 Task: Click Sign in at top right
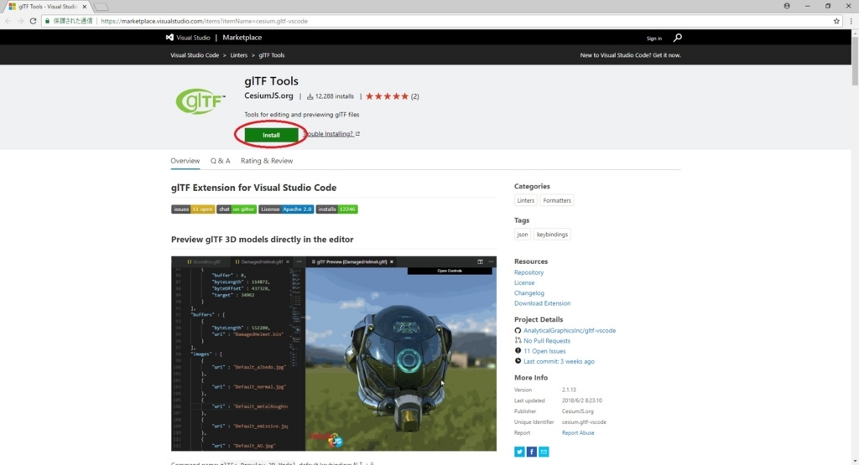[x=653, y=39]
